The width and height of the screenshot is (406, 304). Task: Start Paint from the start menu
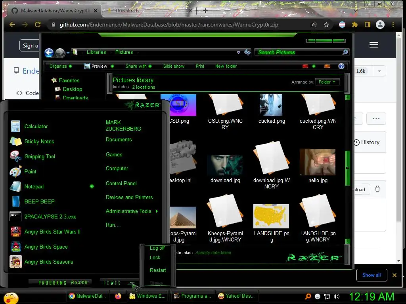(23, 171)
